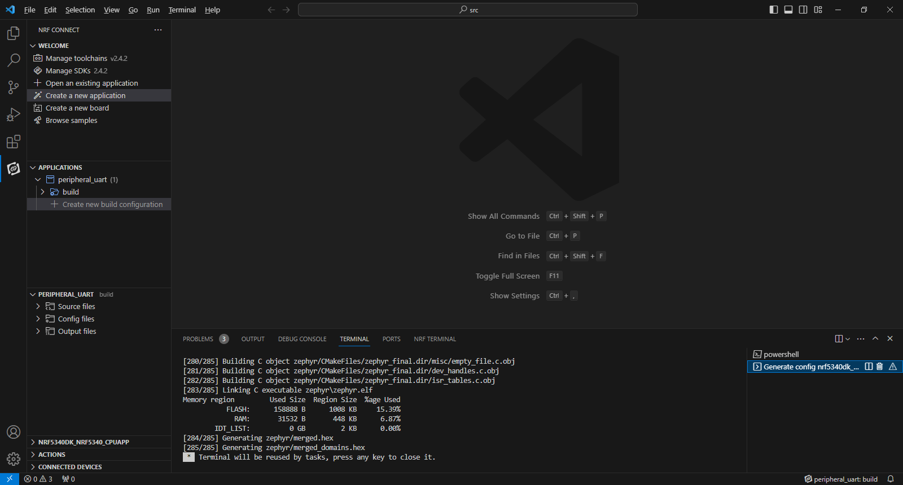Viewport: 903px width, 485px height.
Task: Click the src command center search box
Action: click(x=467, y=10)
